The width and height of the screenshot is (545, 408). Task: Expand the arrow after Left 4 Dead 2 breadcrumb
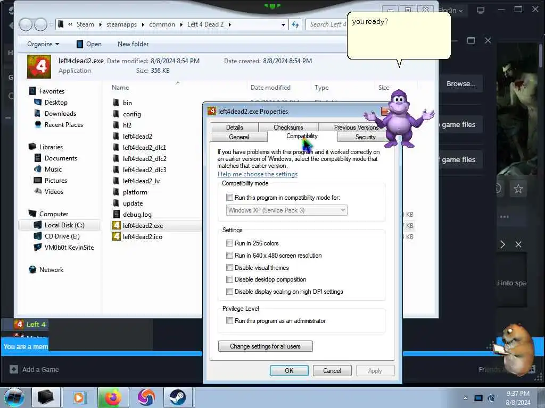pyautogui.click(x=230, y=24)
